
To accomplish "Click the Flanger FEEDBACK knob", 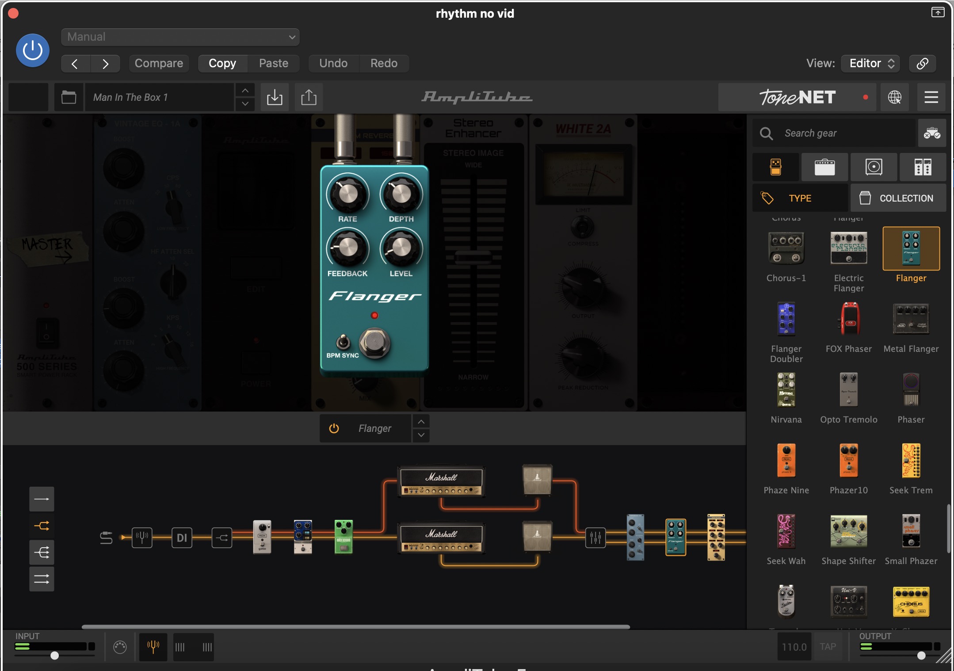I will 347,248.
